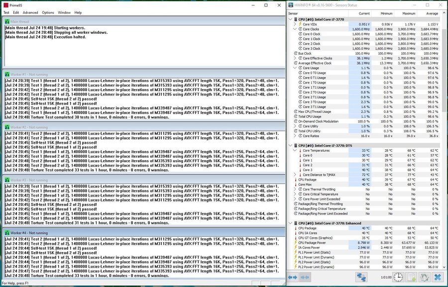Open the Advanced menu in Prime95
The height and width of the screenshot is (287, 448).
[x=30, y=12]
